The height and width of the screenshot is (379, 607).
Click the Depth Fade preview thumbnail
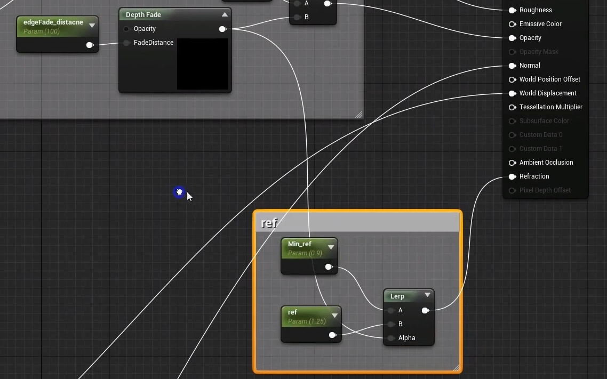coord(203,64)
